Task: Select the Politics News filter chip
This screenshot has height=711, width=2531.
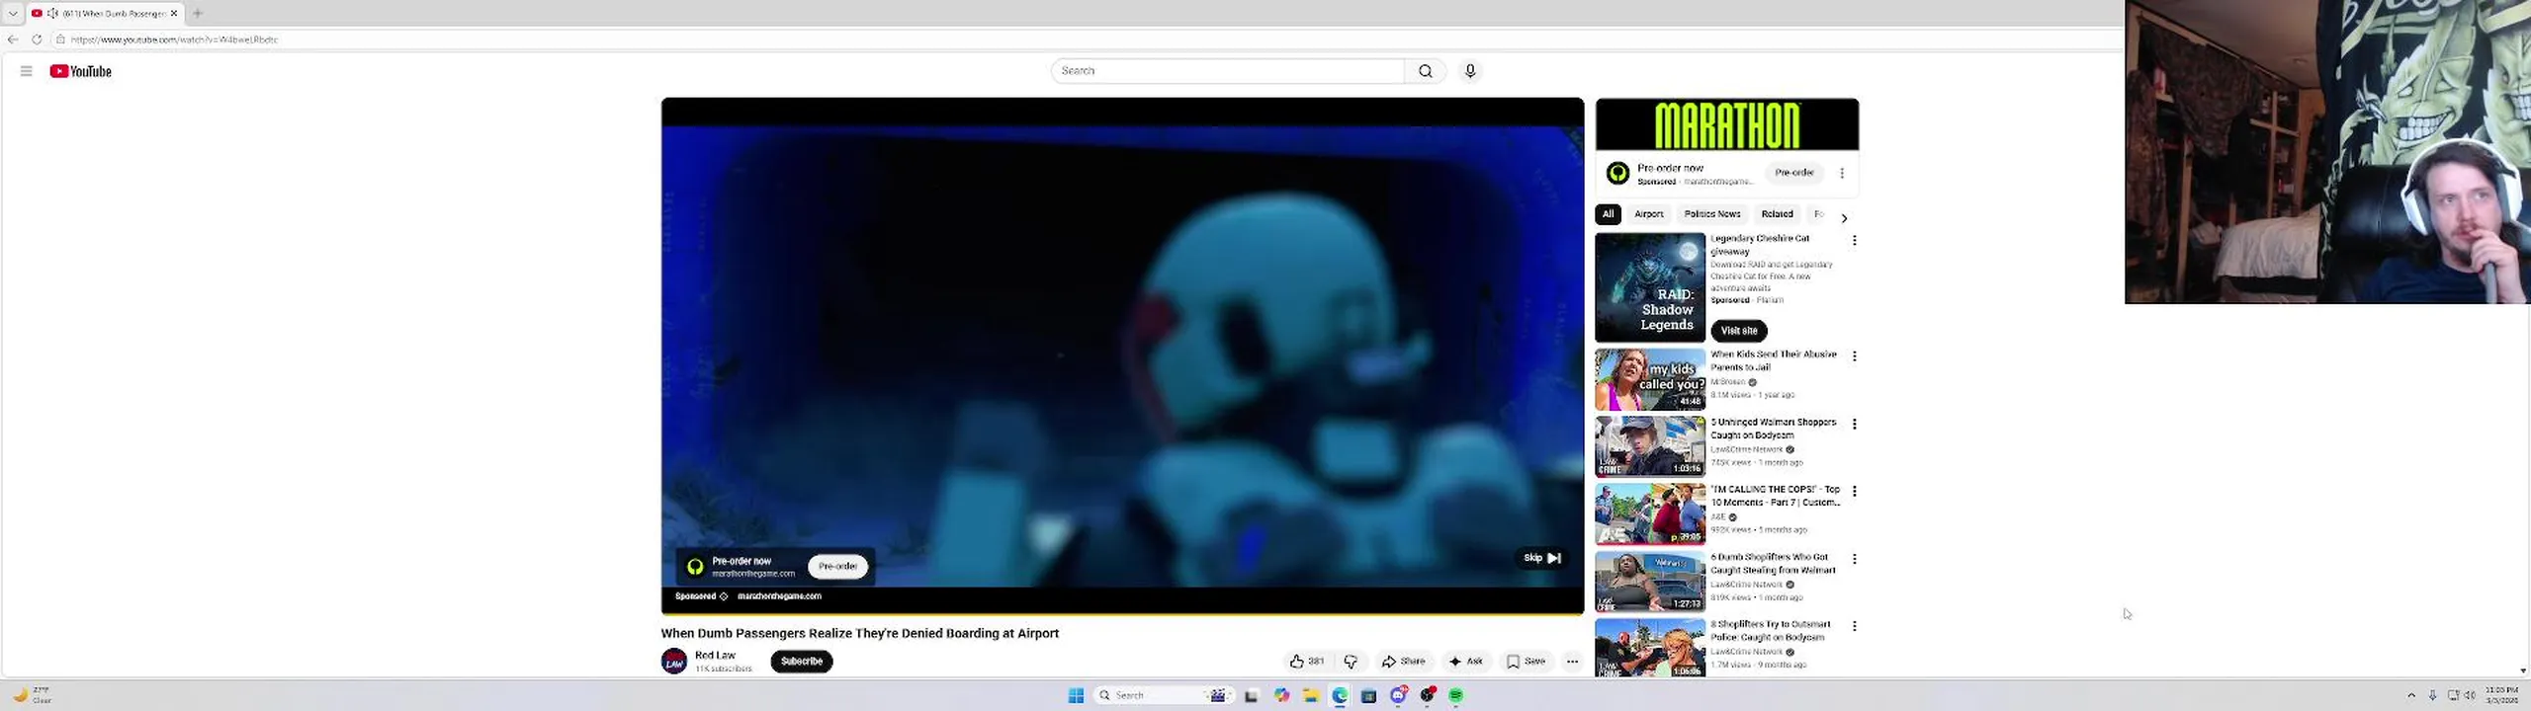Action: [1711, 214]
